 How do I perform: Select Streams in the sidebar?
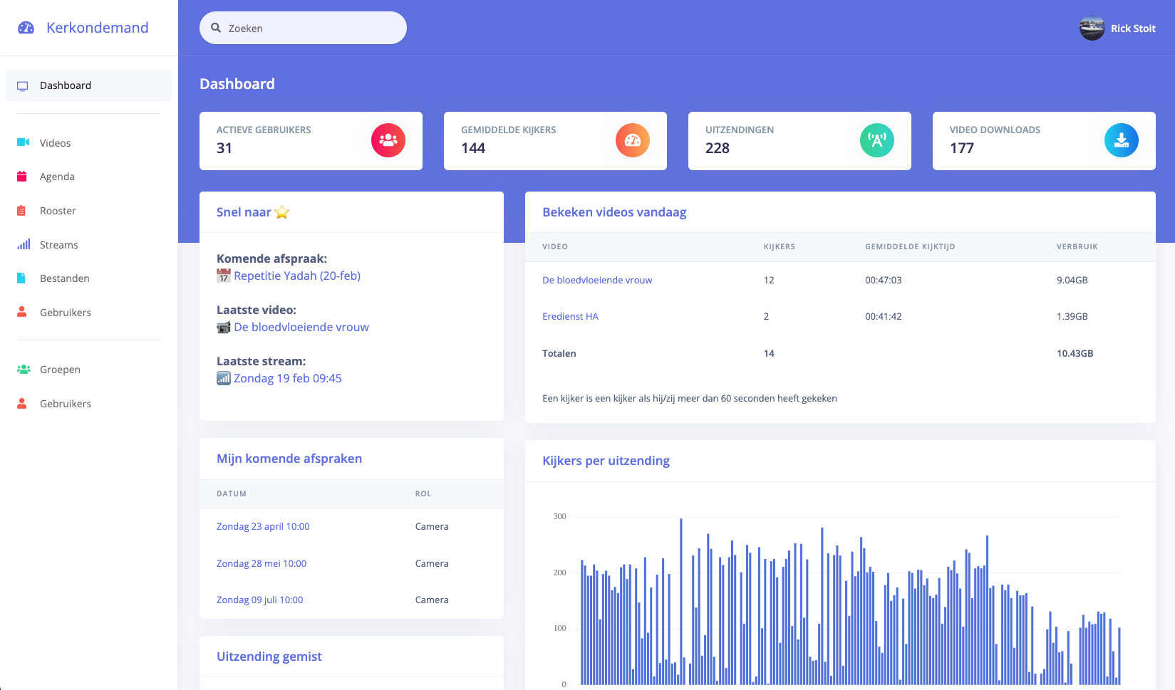click(x=58, y=245)
